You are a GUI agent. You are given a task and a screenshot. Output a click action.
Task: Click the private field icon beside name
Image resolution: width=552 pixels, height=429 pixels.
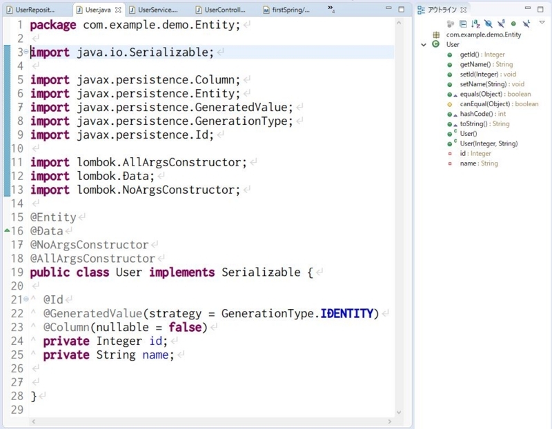[450, 163]
